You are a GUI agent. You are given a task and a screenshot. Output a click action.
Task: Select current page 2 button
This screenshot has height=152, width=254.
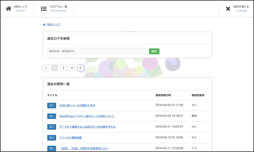55,68
